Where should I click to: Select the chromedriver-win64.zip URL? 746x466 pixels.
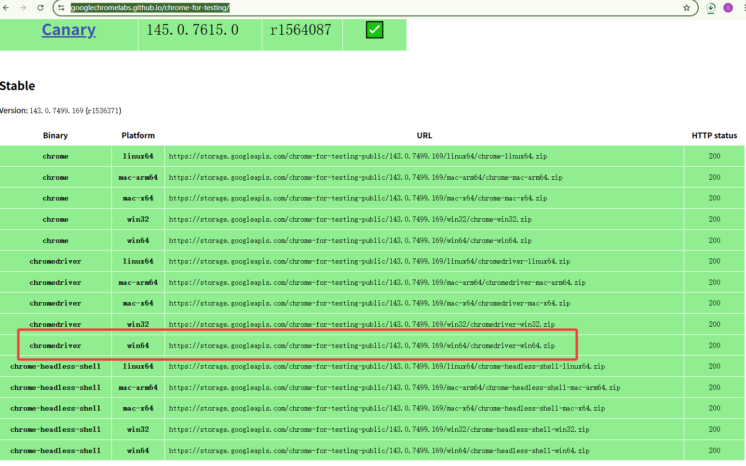click(362, 346)
